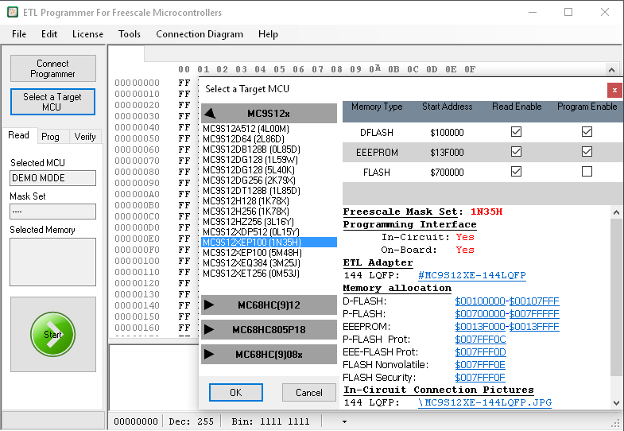This screenshot has width=624, height=431.
Task: Open the $007FFF0C P-FLASH Prot link
Action: pos(480,340)
